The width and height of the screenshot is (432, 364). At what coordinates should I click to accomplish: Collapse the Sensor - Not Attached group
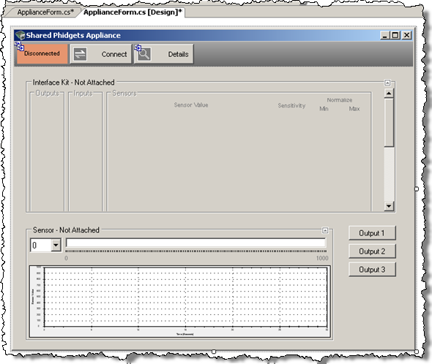[325, 230]
